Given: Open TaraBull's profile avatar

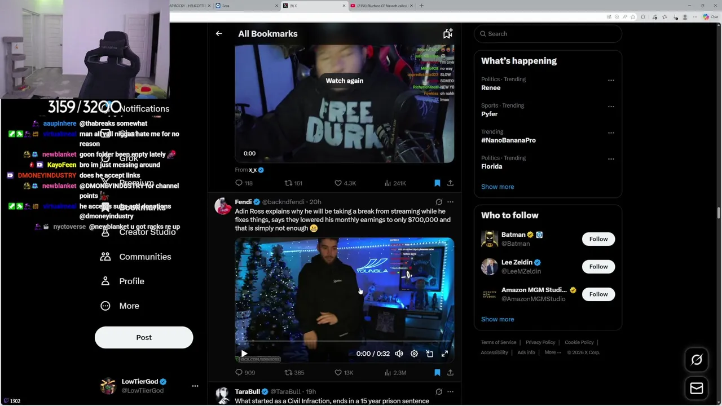Looking at the screenshot, I should point(223,395).
